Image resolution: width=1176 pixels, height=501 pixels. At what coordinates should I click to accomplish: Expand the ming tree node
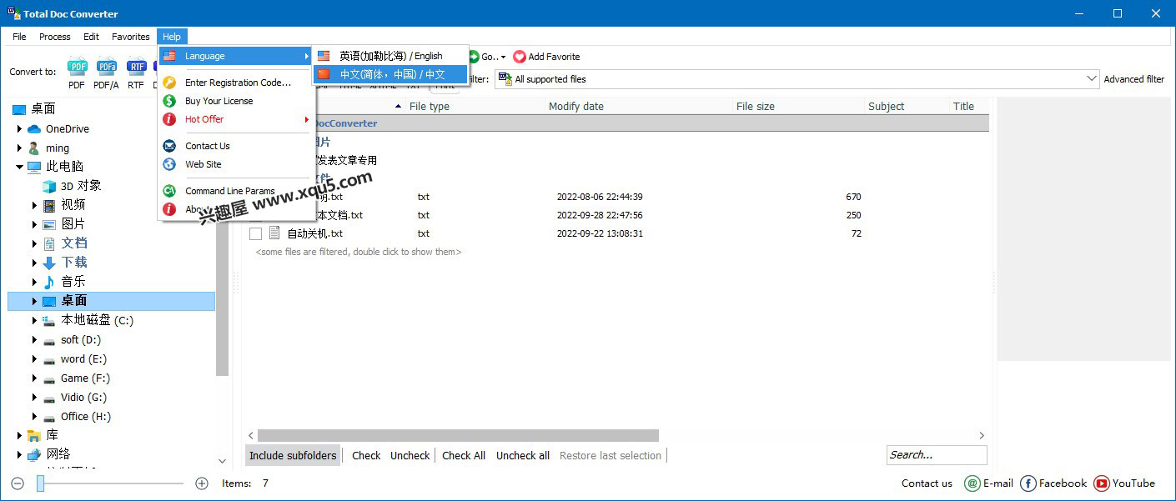click(19, 148)
